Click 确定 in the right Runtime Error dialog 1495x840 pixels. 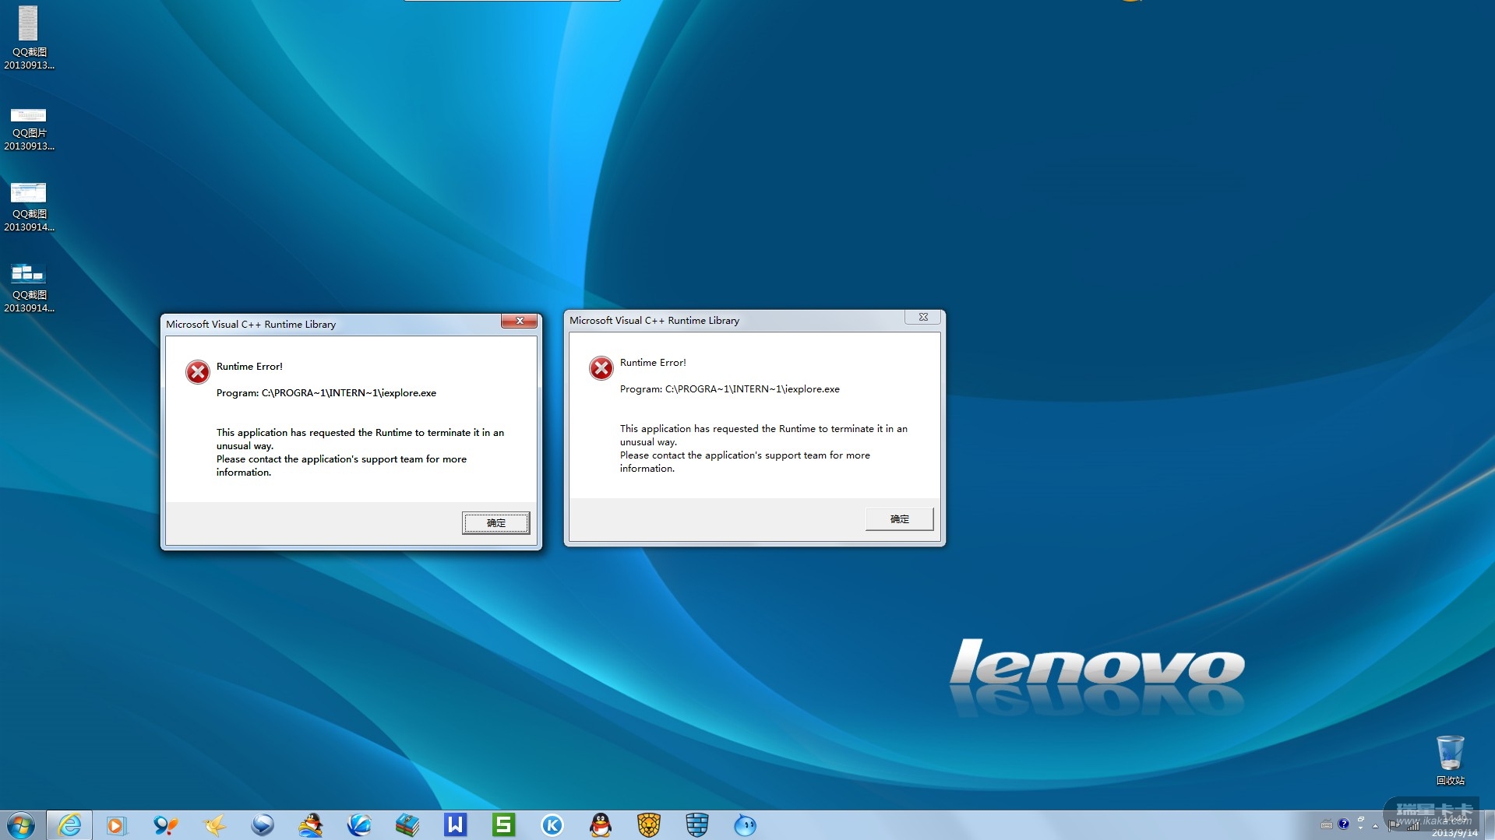click(x=900, y=519)
